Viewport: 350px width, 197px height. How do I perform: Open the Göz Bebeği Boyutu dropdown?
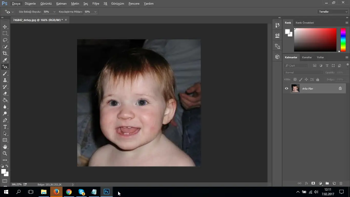tap(54, 12)
